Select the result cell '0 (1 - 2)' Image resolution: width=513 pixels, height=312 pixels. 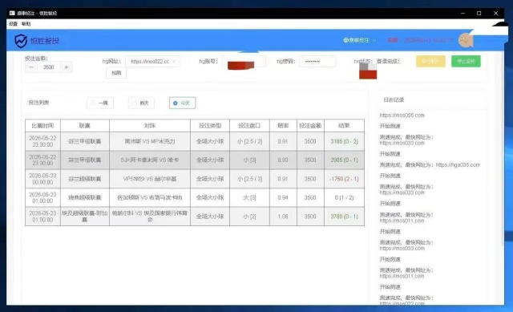point(344,198)
